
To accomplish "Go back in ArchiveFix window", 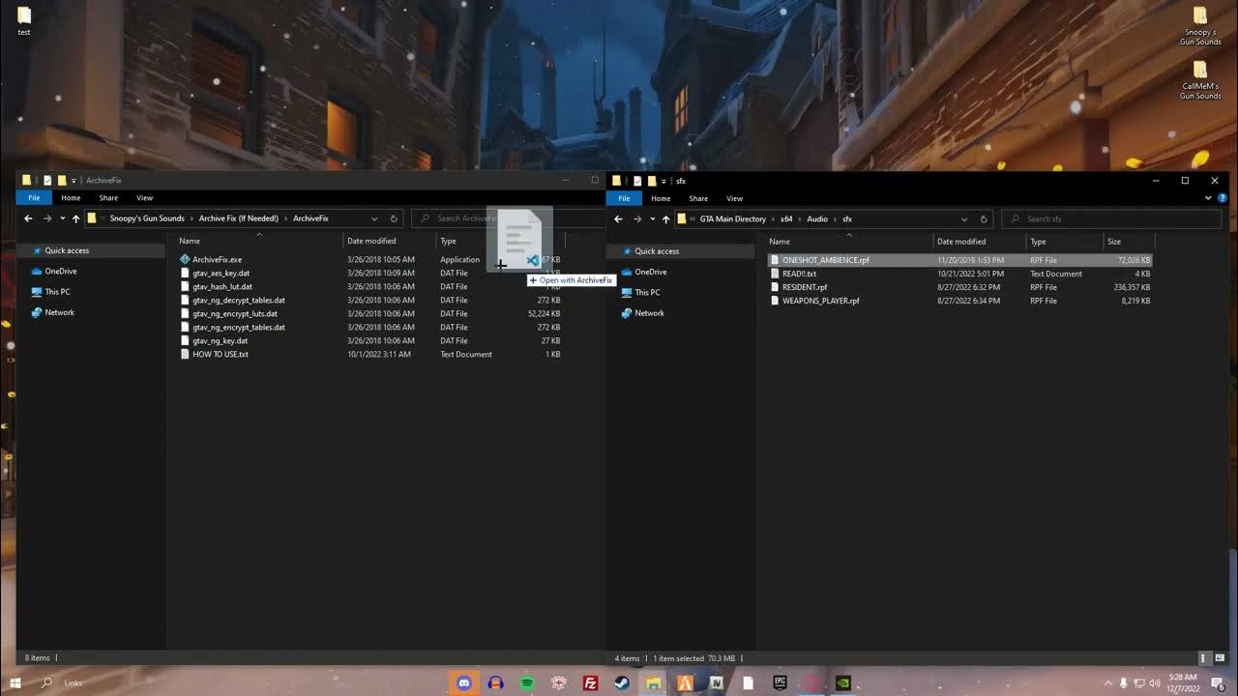I will [28, 218].
